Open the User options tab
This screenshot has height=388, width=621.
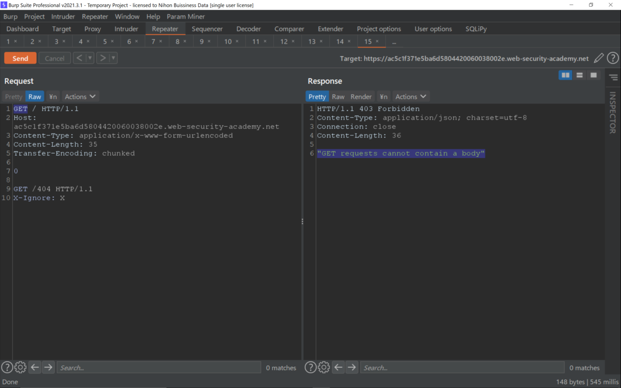(433, 29)
